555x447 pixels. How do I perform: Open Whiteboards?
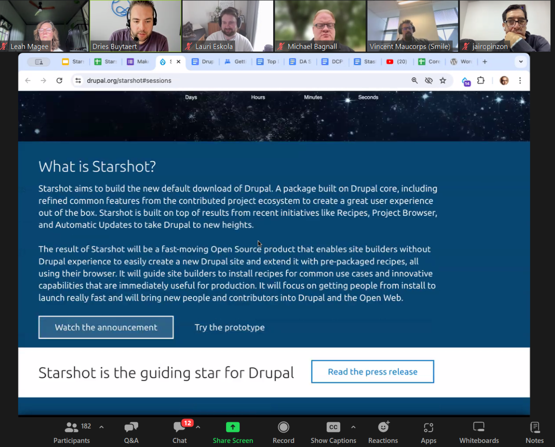(479, 432)
